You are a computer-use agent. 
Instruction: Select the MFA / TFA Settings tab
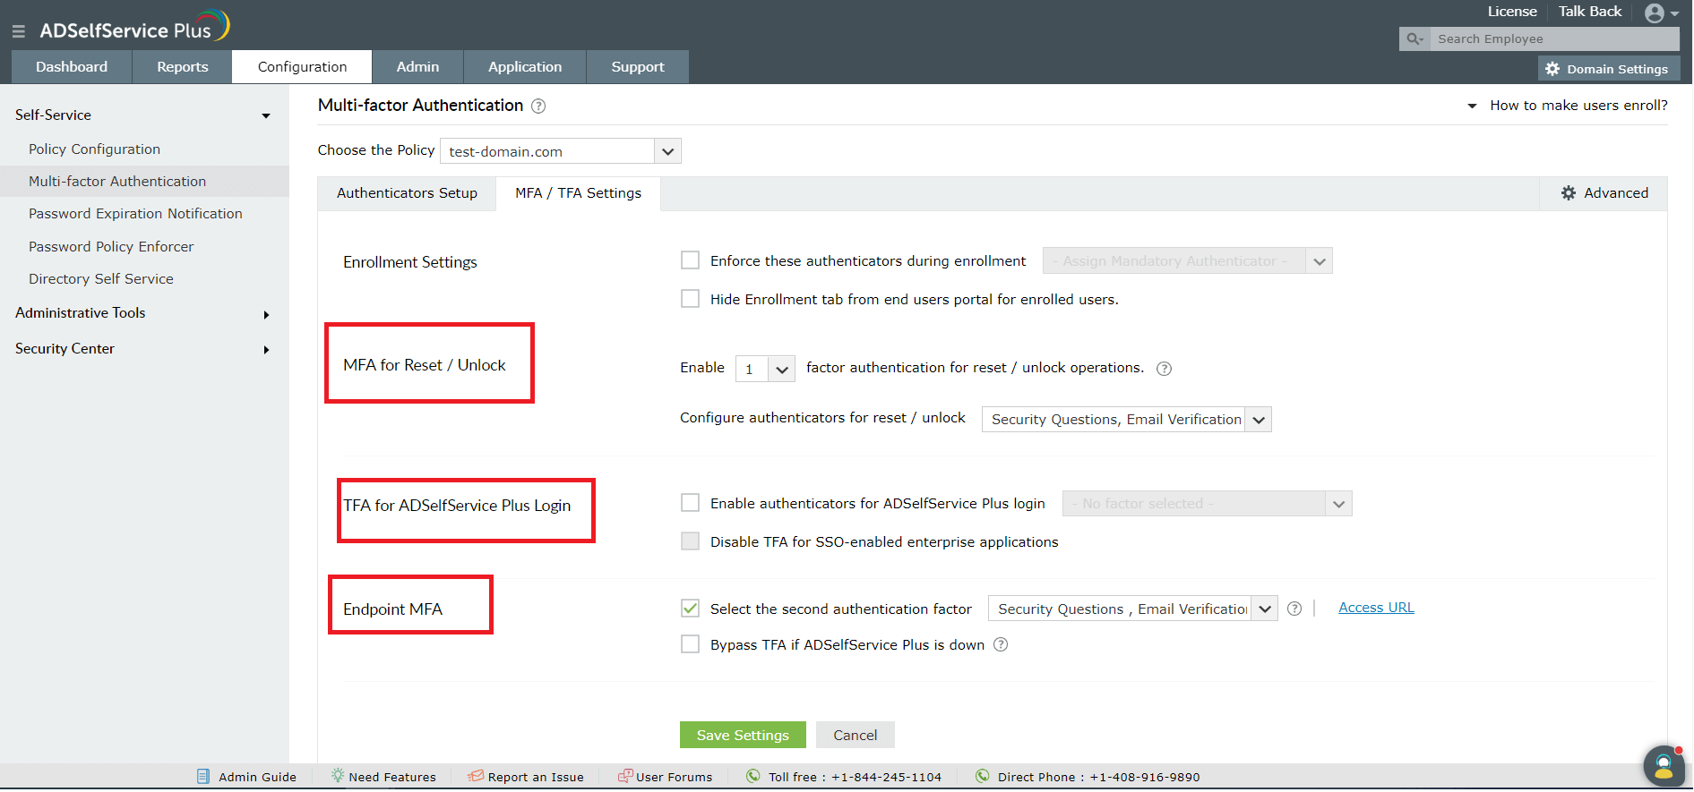point(579,193)
